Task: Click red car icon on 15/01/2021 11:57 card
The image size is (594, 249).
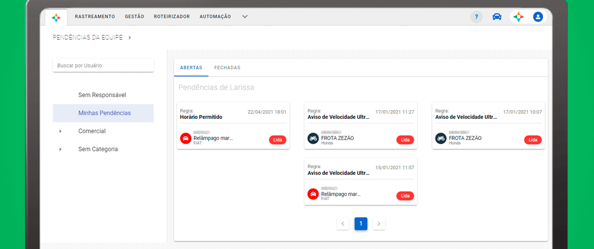Action: coord(313,194)
